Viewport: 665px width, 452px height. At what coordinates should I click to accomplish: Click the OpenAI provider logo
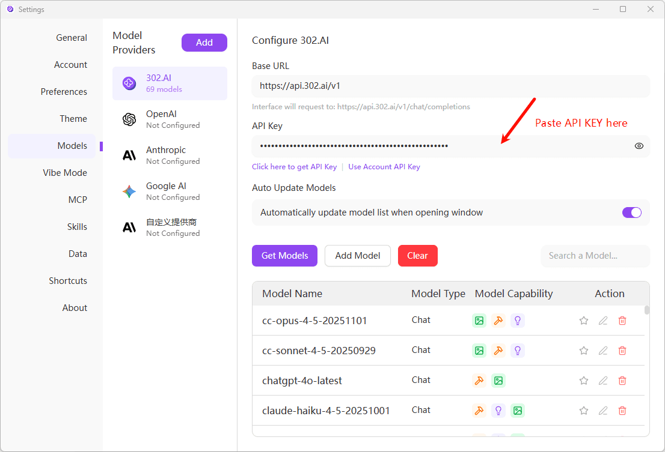(x=129, y=119)
